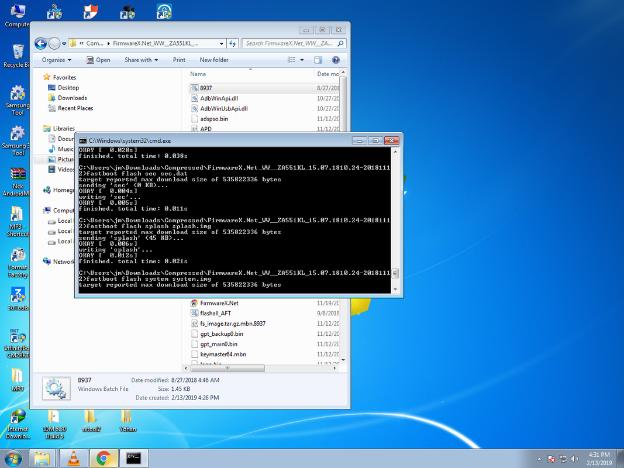Launch Format Factory from the desktop
The height and width of the screenshot is (468, 624).
click(x=18, y=263)
